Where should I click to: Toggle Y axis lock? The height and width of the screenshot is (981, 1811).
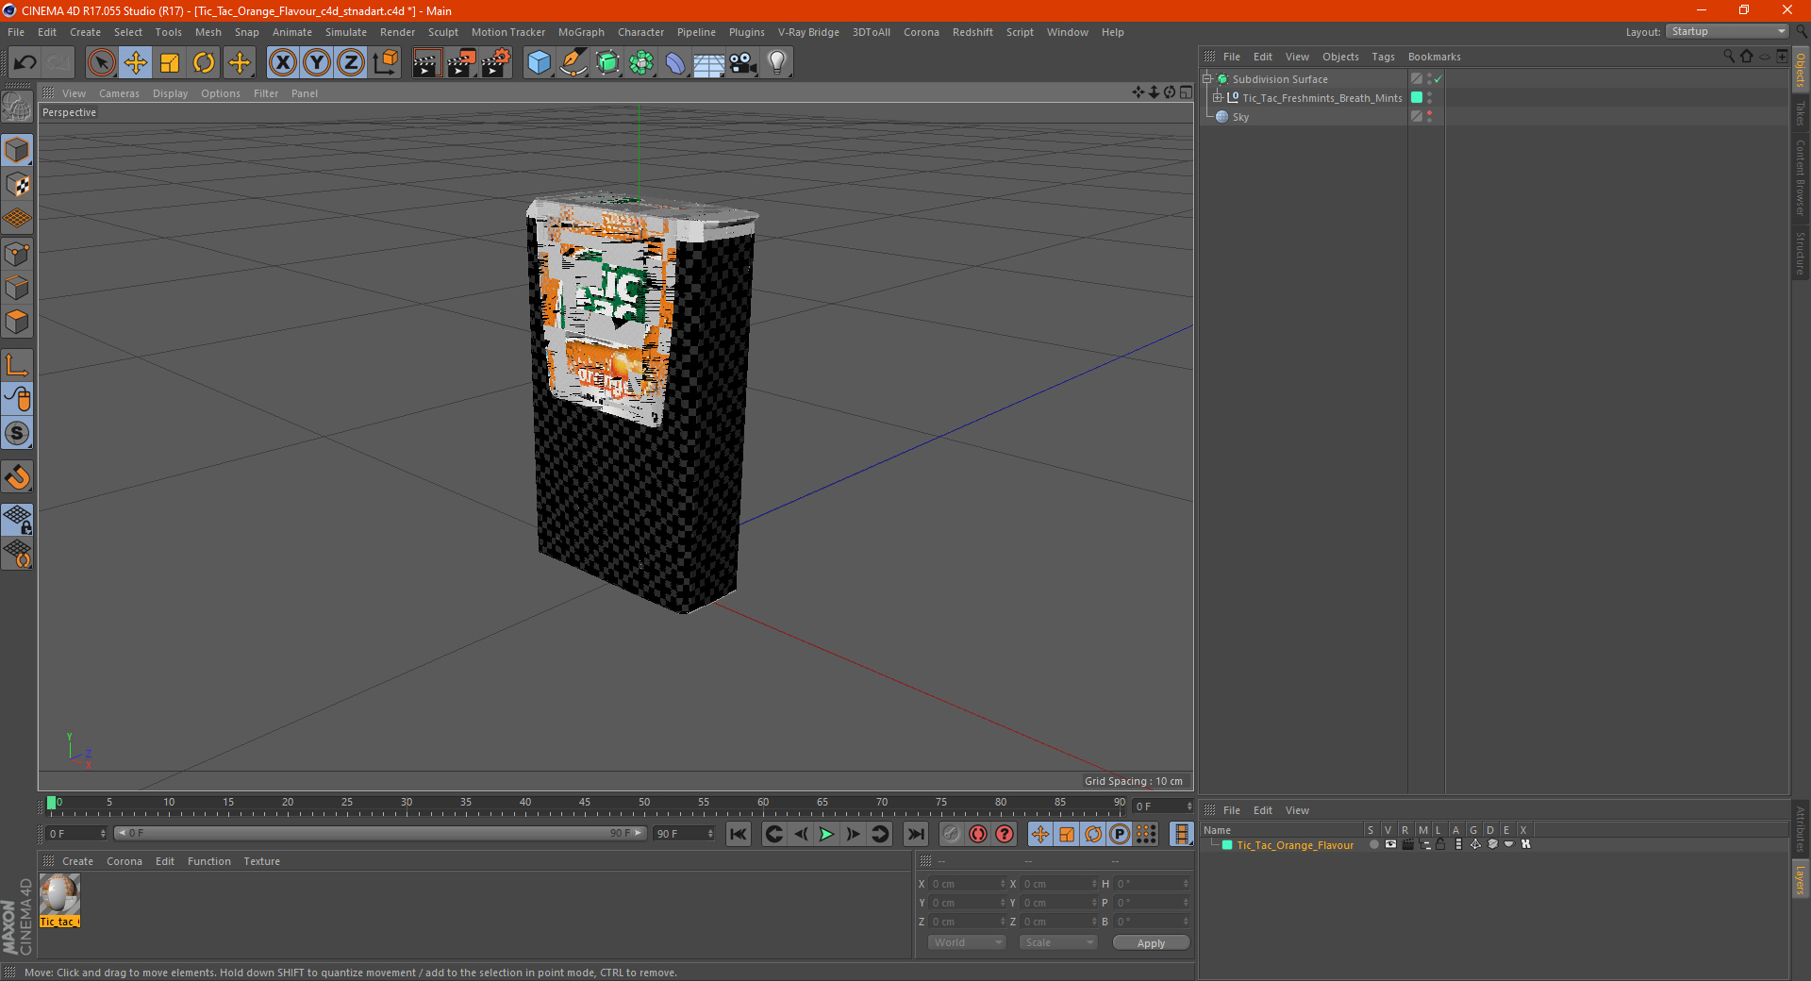pos(317,63)
